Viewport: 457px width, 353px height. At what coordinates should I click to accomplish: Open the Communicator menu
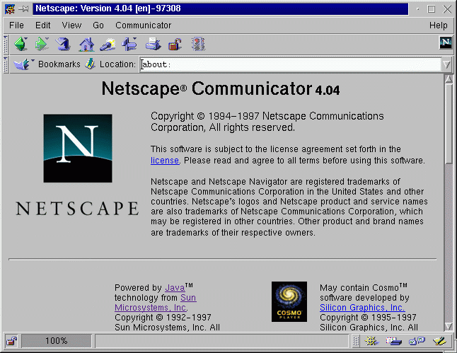click(x=143, y=25)
